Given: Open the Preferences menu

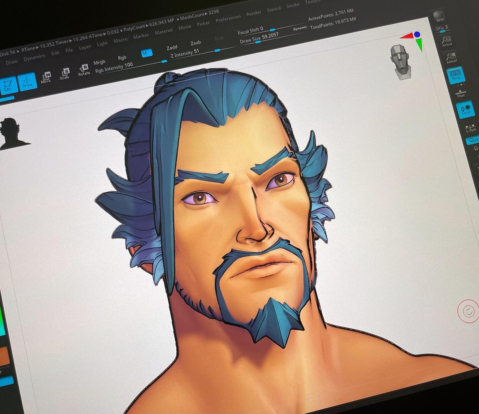Looking at the screenshot, I should coord(228,18).
